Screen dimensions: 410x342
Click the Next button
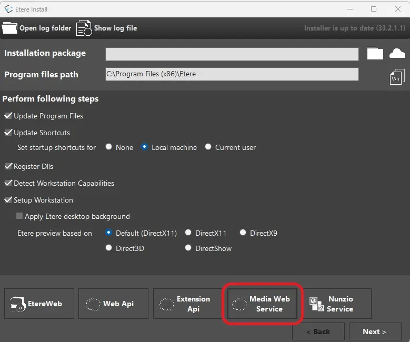(374, 331)
